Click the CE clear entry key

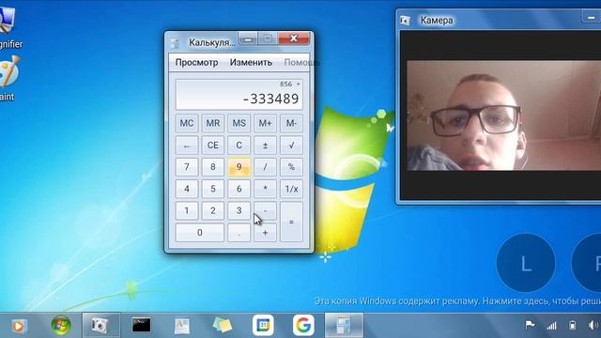tap(213, 146)
